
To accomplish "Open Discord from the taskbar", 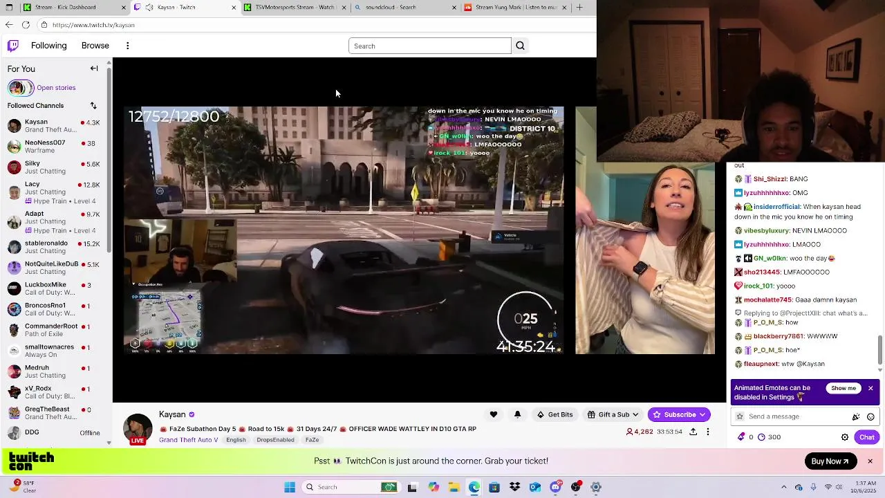I will coord(555,487).
